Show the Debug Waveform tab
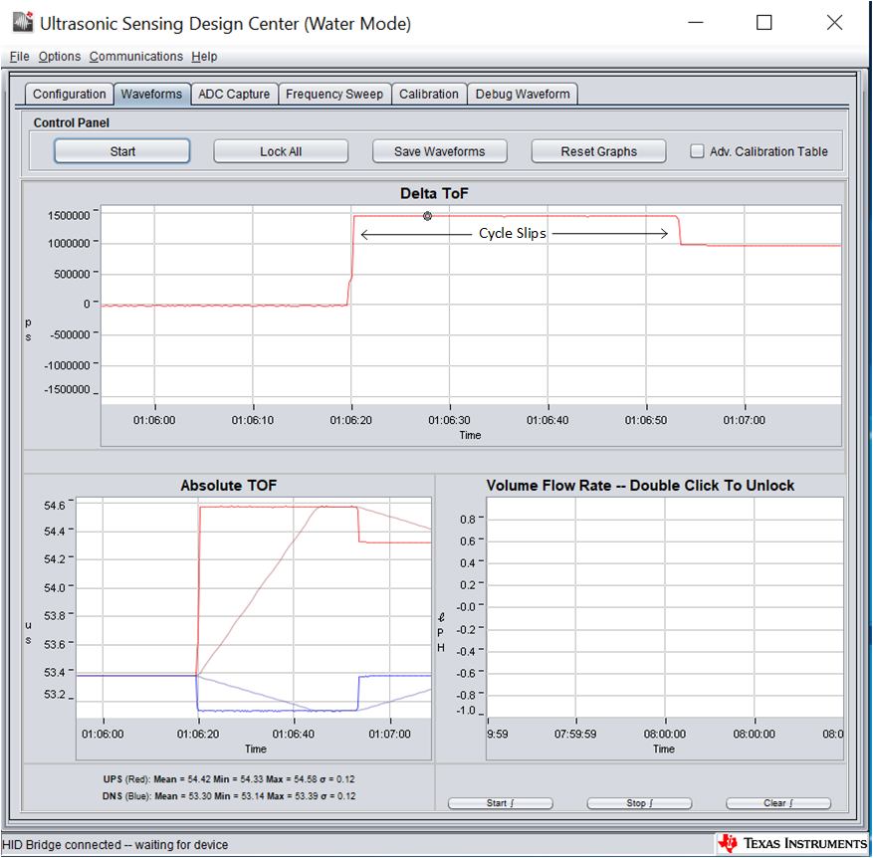The width and height of the screenshot is (873, 858). 523,95
